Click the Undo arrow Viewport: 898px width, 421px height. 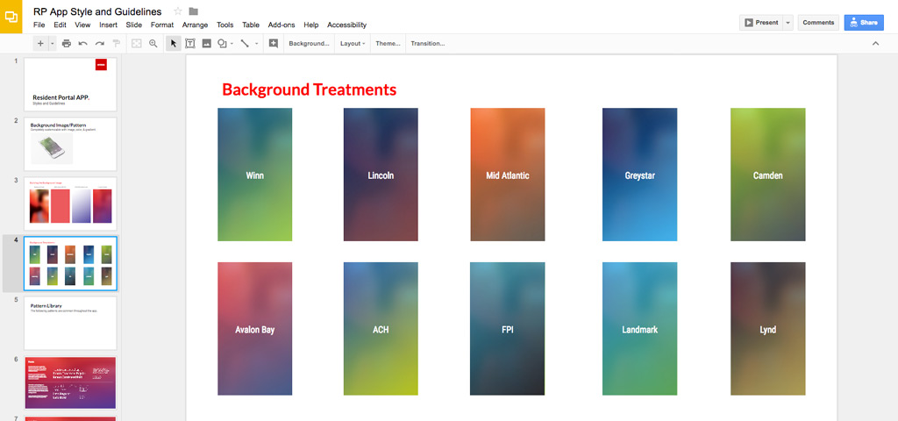pos(83,44)
